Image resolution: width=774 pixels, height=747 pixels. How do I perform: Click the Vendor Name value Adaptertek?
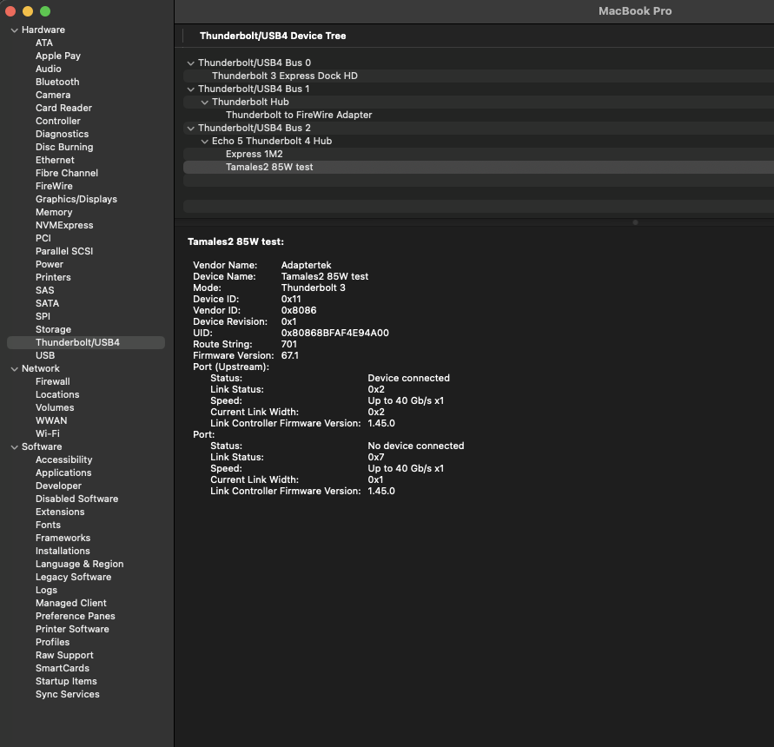(306, 265)
